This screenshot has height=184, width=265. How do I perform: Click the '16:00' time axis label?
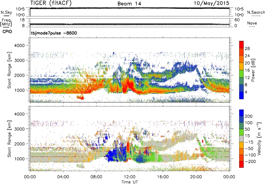pyautogui.click(x=163, y=177)
